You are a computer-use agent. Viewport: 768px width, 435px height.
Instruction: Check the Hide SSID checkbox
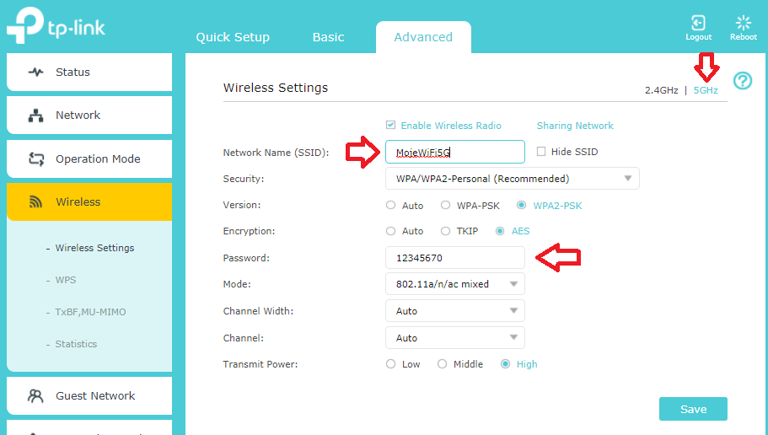[542, 152]
